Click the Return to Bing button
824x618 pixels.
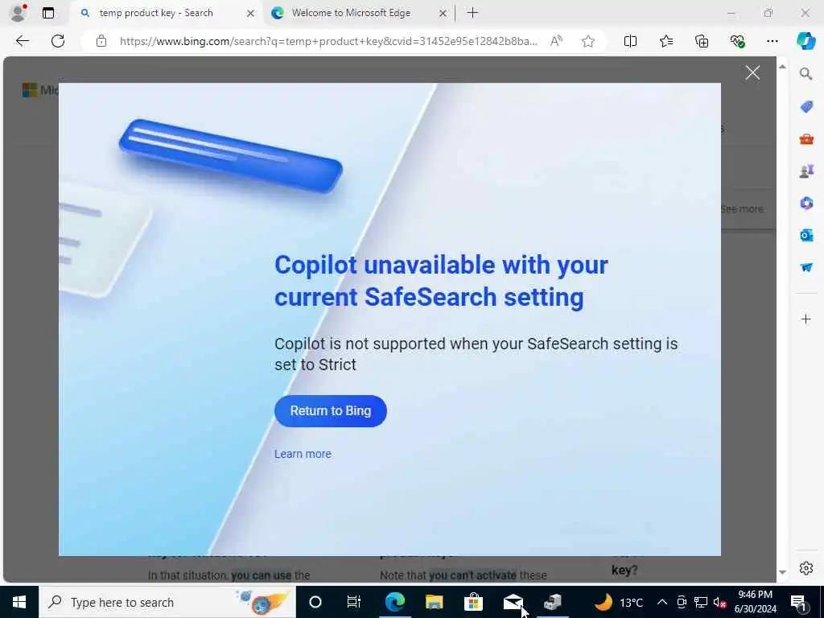click(331, 411)
